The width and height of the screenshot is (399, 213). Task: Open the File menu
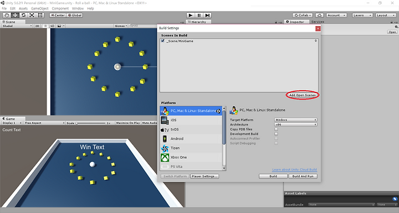(x=4, y=8)
